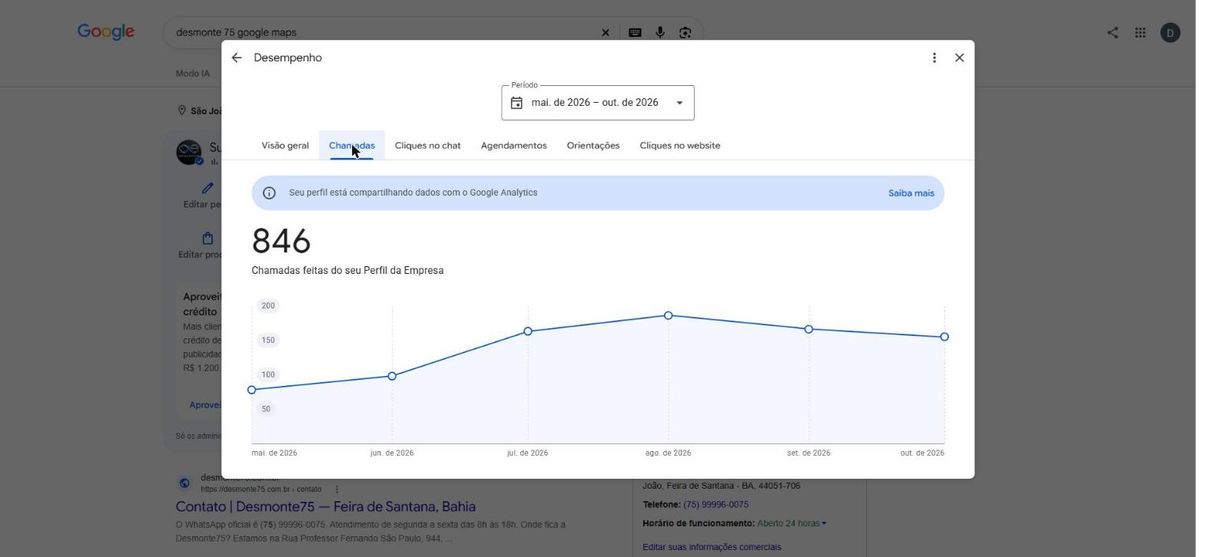Screen dimensions: 1205x557
Task: Search by image with the lens icon
Action: pos(685,32)
